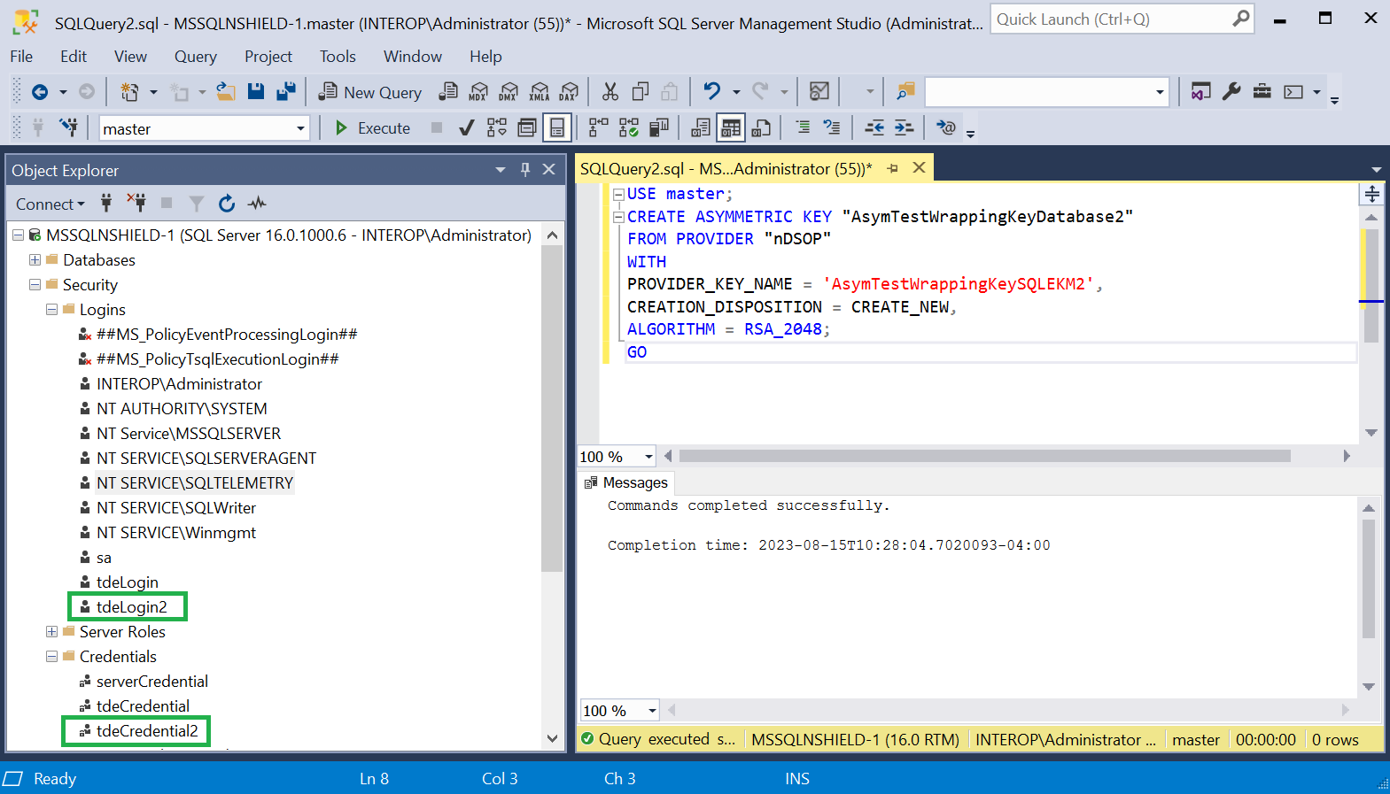The height and width of the screenshot is (794, 1390).
Task: Start an MDX query
Action: coord(478,92)
